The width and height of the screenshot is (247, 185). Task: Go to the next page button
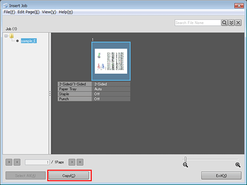72,162
